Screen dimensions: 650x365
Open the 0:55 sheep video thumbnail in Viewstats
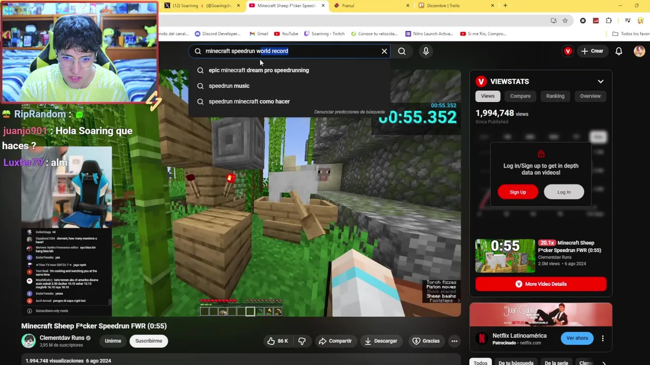coord(505,256)
